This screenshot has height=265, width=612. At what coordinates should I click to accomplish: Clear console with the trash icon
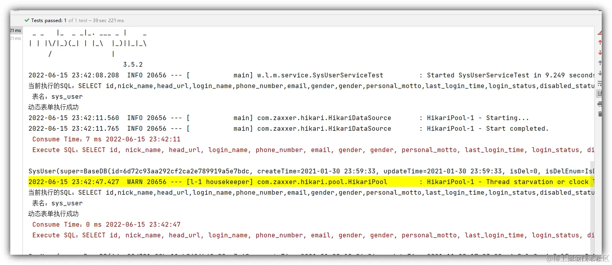tap(600, 114)
